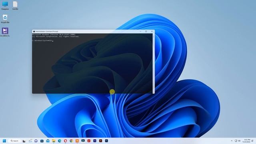
Task: Close the Command Prompt window
Action: [152, 31]
